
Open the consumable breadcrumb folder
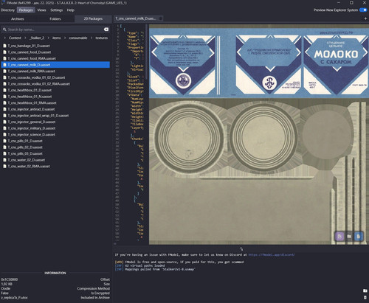click(78, 38)
